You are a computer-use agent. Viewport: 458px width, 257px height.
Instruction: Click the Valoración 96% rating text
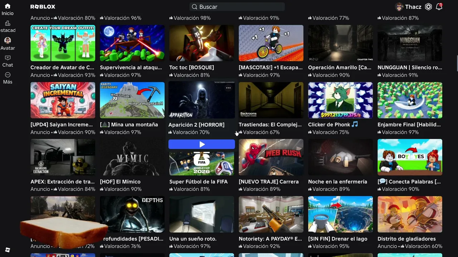[121, 18]
